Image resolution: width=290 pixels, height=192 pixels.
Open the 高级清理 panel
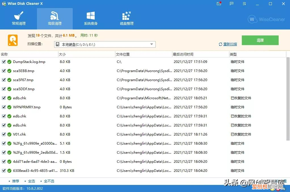click(55, 18)
